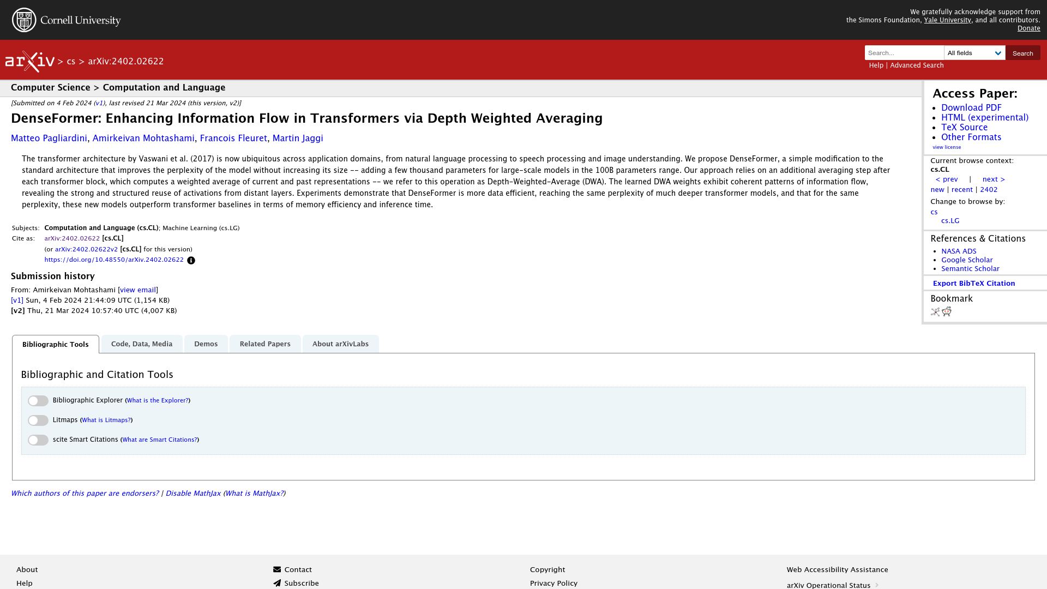This screenshot has height=589, width=1047.
Task: Select the Related Papers tab
Action: coord(265,344)
